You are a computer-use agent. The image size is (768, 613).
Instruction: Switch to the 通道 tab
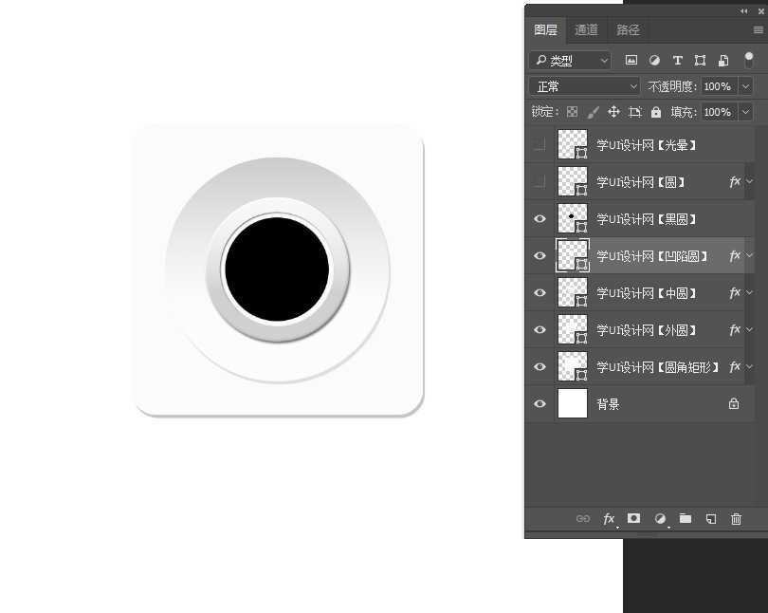(586, 30)
